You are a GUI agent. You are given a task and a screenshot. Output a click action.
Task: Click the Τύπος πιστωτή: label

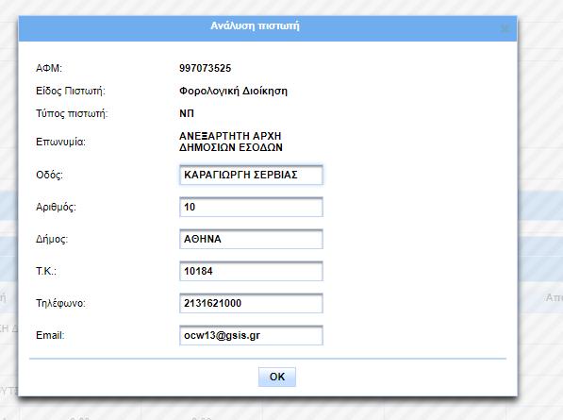[72, 113]
